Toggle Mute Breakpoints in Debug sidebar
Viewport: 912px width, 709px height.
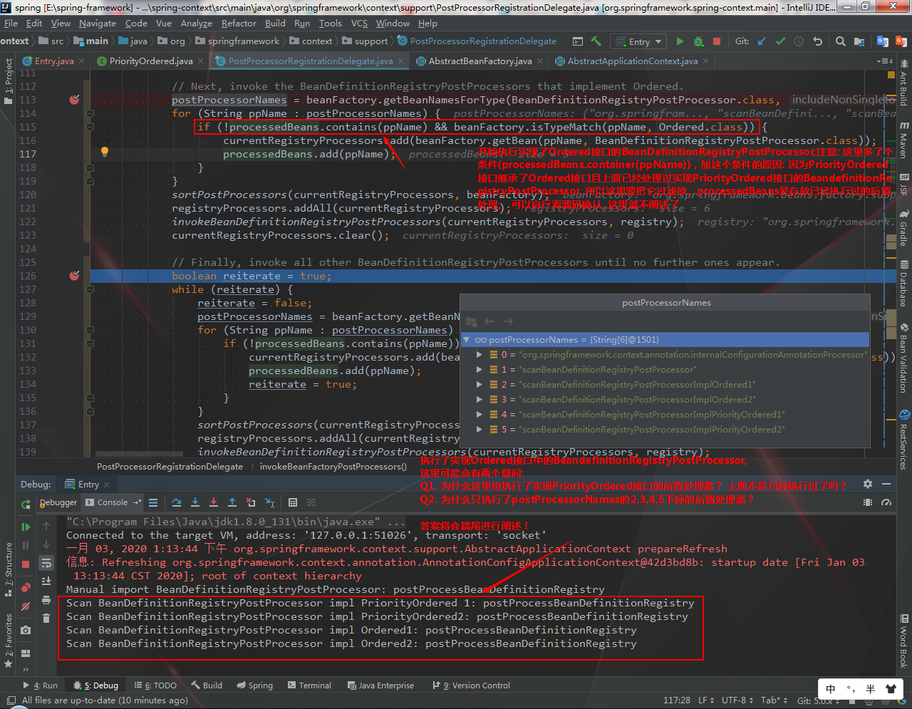click(26, 606)
